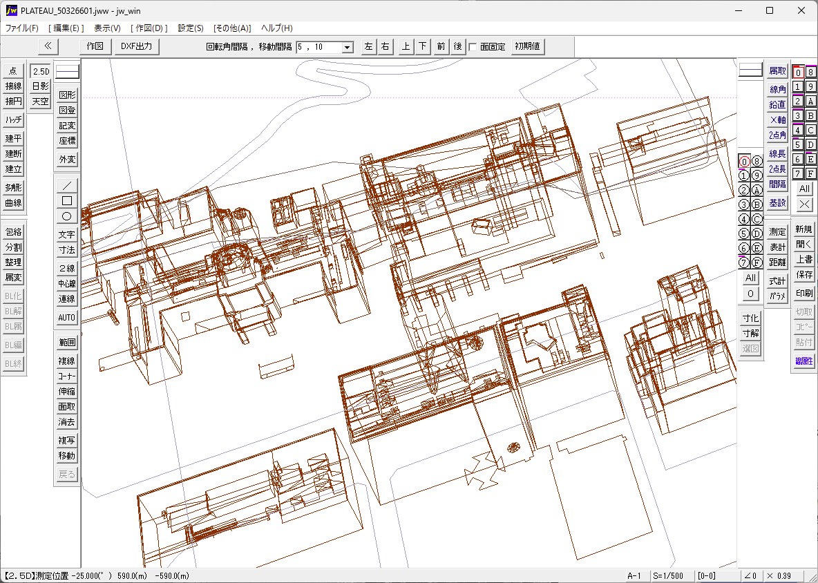Click the 初期値 reset button
Viewport: 818px width, 583px height.
528,46
